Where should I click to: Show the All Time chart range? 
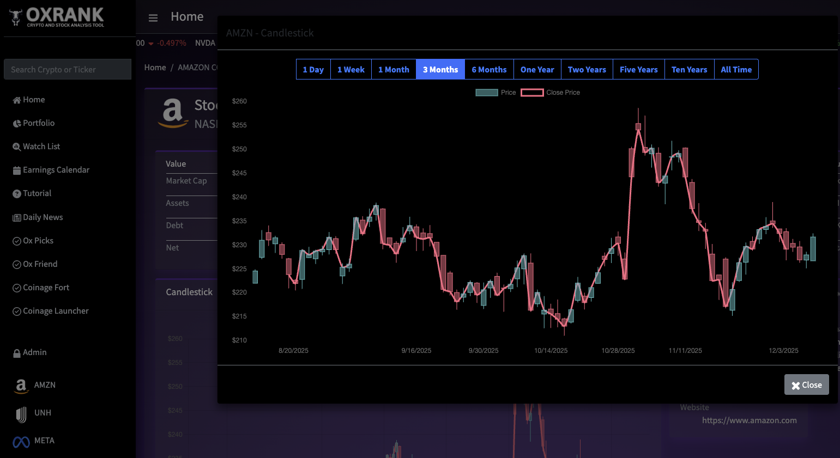[736, 70]
